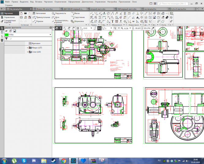204x164 pixels.
Task: Open tree panel settings gear
Action: pyautogui.click(x=51, y=28)
